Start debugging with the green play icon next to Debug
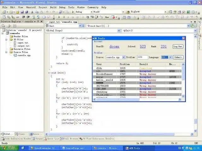Image resolution: width=202 pixels, height=151 pixels. (73, 12)
